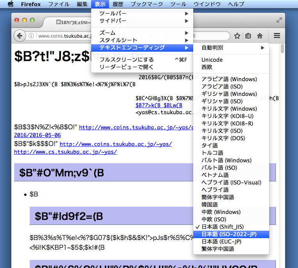Select フルスクリーンにする menu item
Screen dimensions: 298x268
coord(127,60)
